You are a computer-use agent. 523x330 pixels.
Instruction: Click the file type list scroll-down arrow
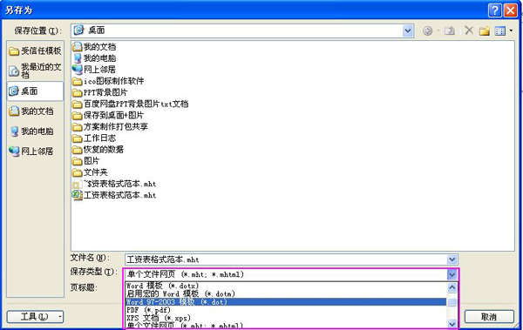(x=452, y=323)
